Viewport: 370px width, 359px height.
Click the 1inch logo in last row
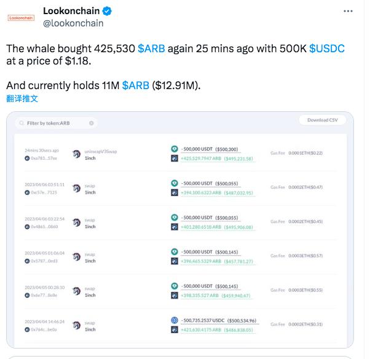tap(76, 325)
